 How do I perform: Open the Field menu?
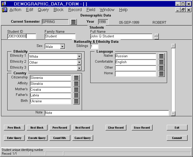[91, 10]
